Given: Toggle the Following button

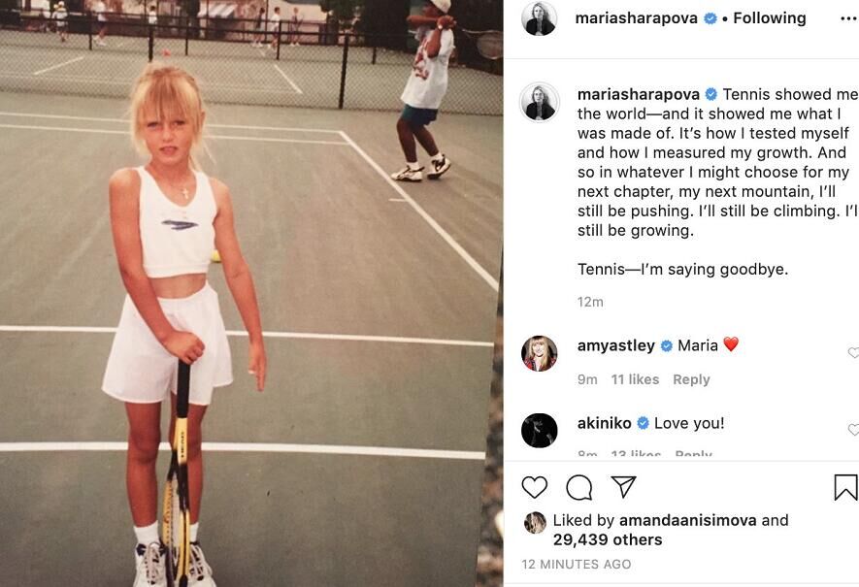Looking at the screenshot, I should coord(769,18).
